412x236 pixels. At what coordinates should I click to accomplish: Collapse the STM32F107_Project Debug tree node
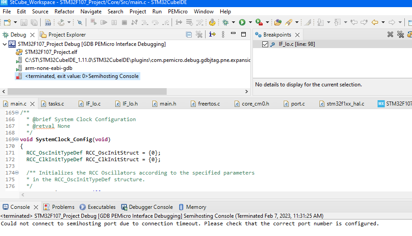point(4,44)
